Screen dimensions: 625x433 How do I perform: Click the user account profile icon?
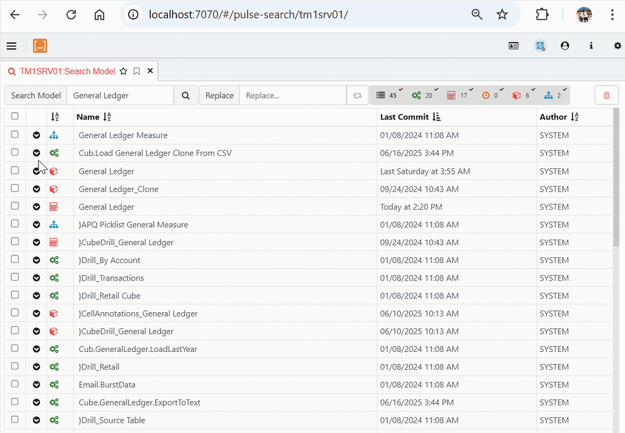(x=565, y=46)
